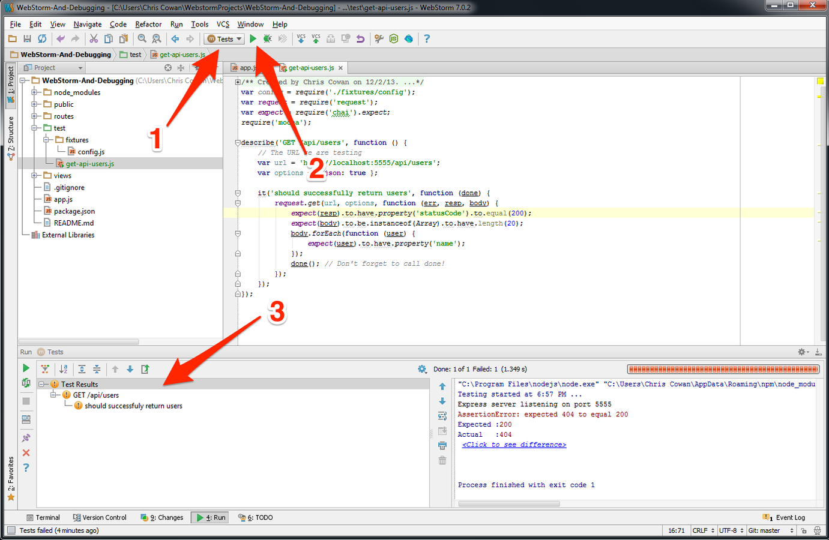Click the red test progress bar
Viewport: 829px width, 540px height.
pos(723,369)
